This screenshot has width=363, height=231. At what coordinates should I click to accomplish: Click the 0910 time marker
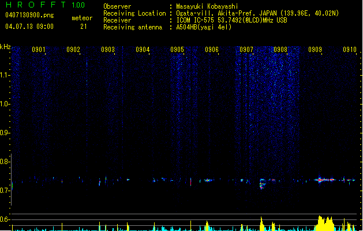[350, 50]
